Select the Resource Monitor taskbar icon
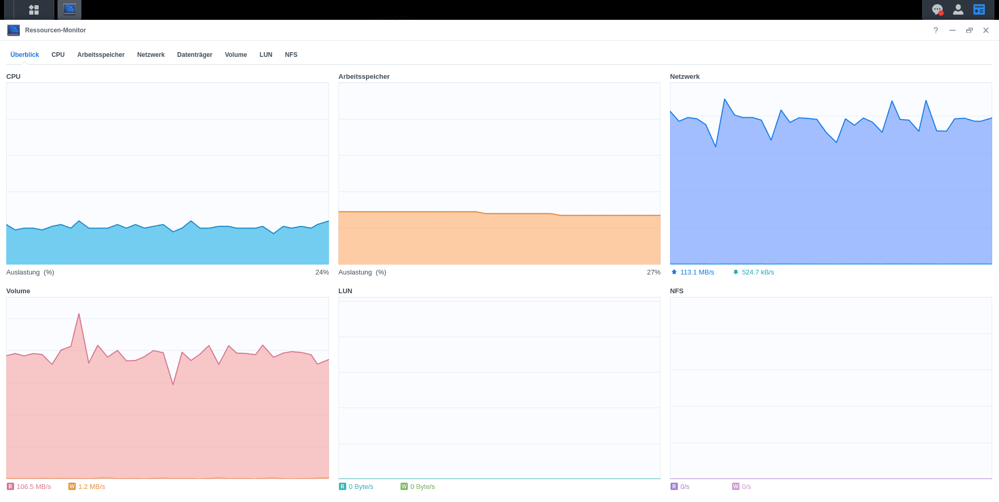Image resolution: width=999 pixels, height=502 pixels. [69, 9]
